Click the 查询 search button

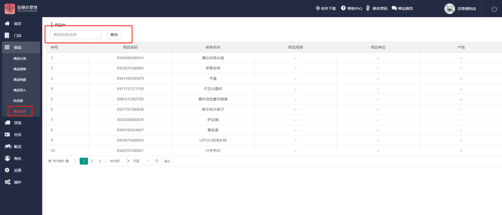tap(114, 35)
